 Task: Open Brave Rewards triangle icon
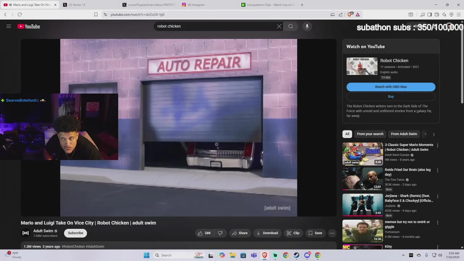[357, 14]
